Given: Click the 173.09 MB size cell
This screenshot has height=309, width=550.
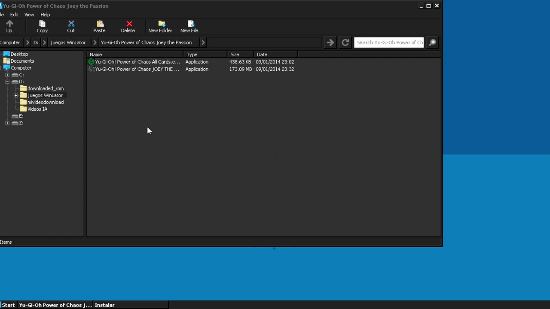Looking at the screenshot, I should coord(241,69).
